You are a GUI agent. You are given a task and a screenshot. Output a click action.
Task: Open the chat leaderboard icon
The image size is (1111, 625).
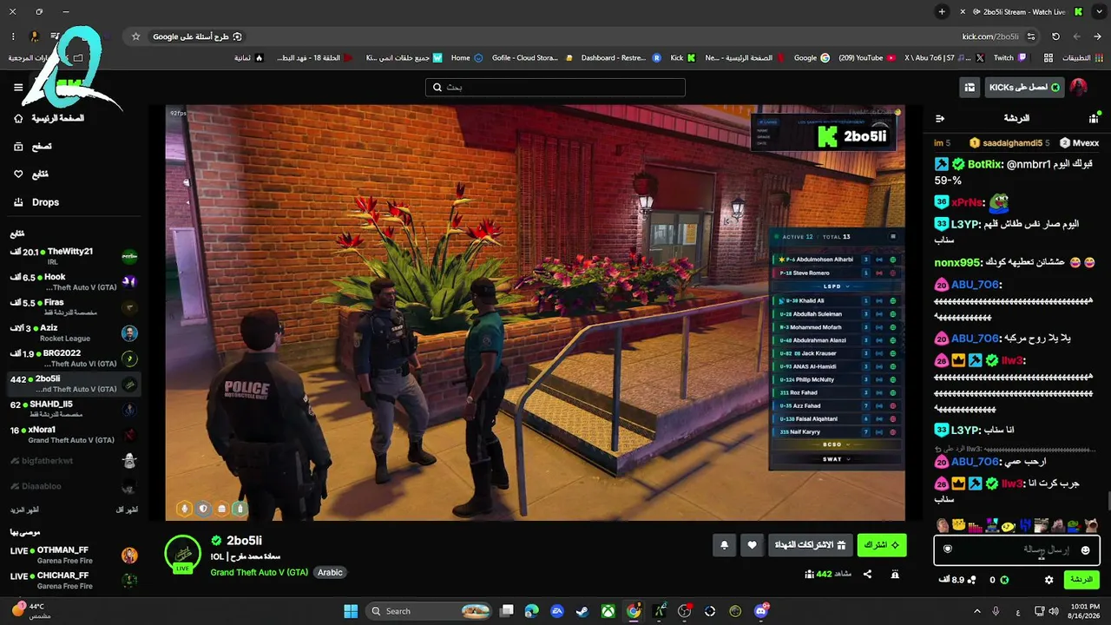pyautogui.click(x=1093, y=118)
